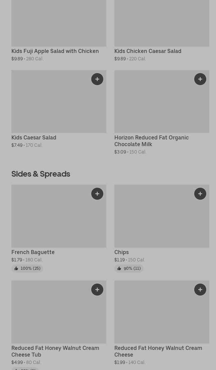Open Kids Chicken Caesar Salad item
The height and width of the screenshot is (370, 216).
[x=148, y=51]
